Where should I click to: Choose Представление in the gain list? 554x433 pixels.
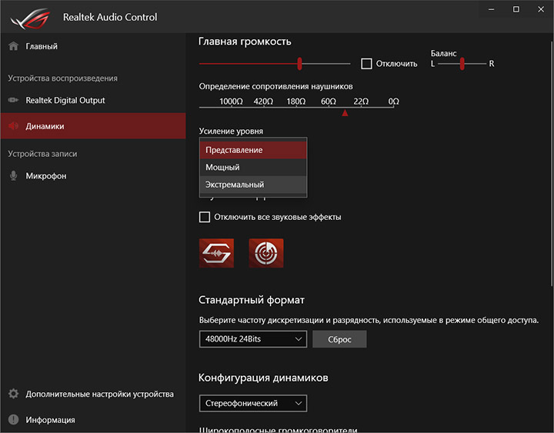tap(252, 150)
